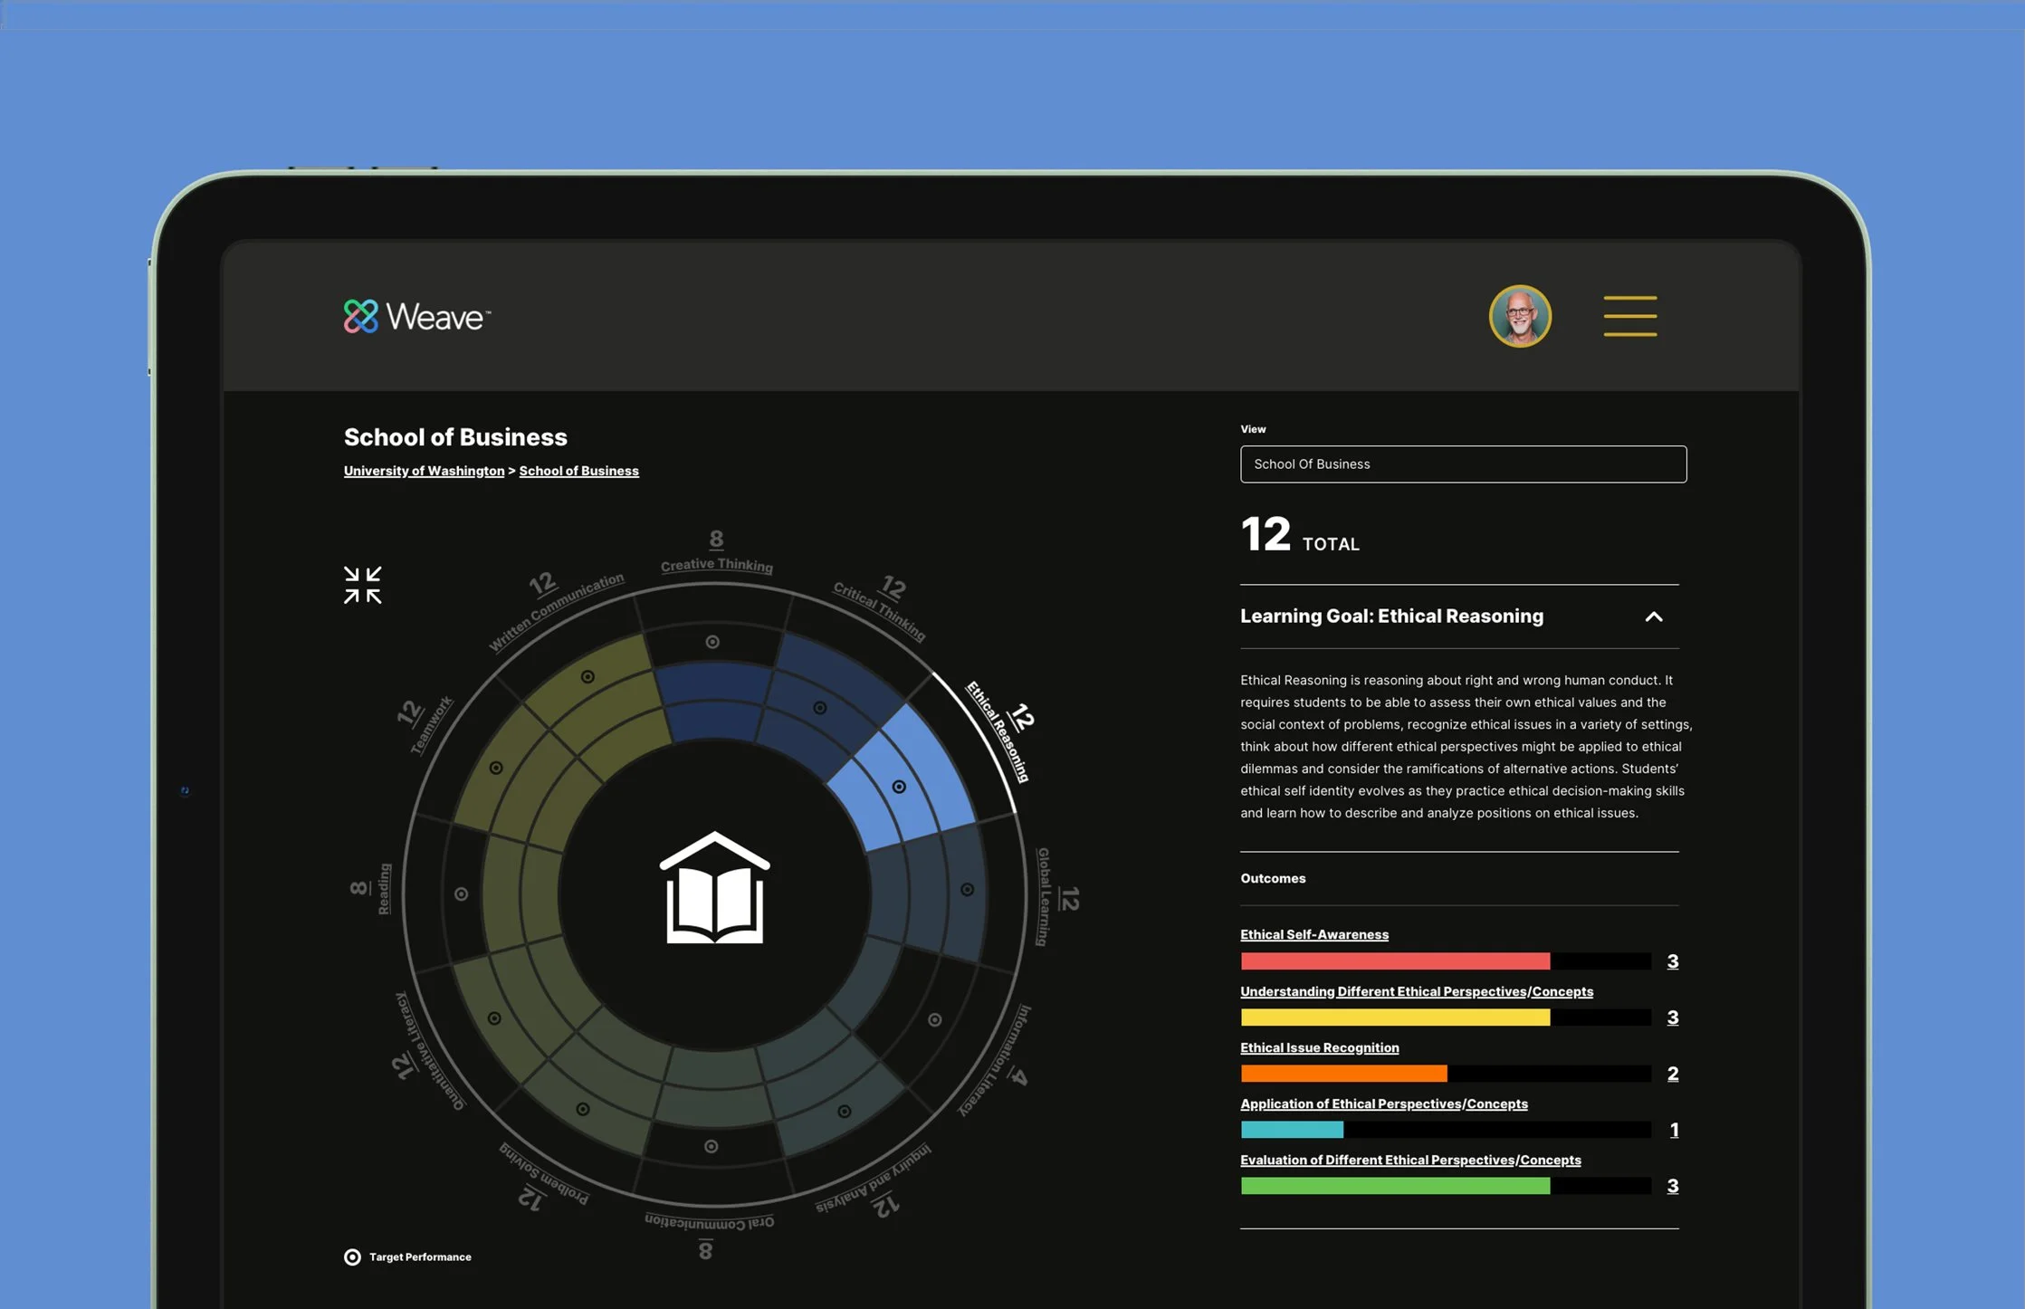Click the orange Ethical Issue Recognition bar
Viewport: 2025px width, 1309px height.
1343,1074
